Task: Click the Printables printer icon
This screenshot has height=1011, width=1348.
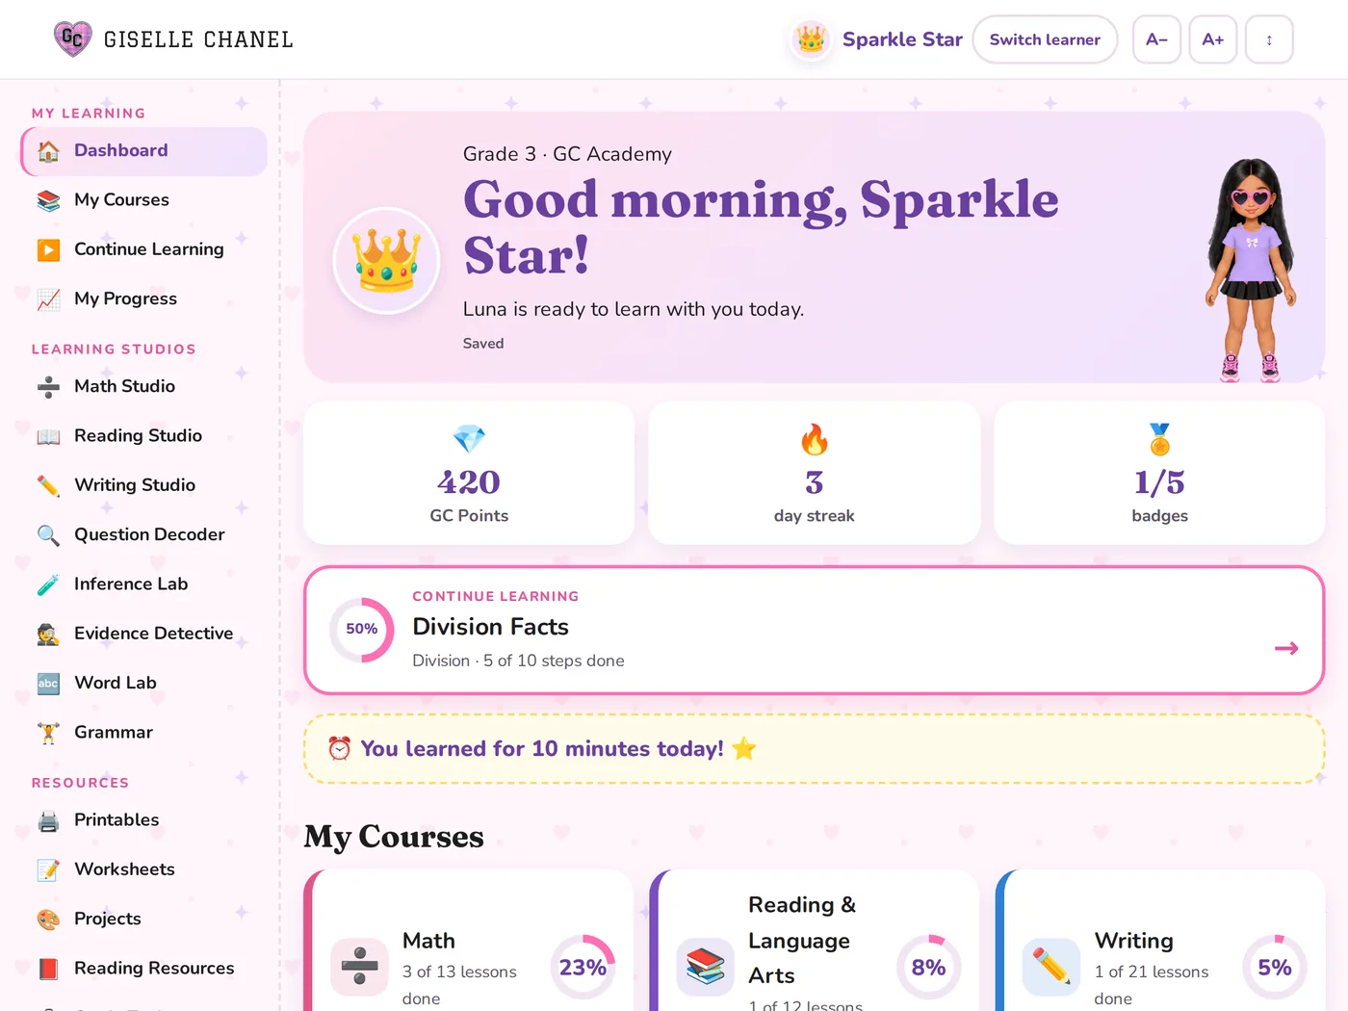Action: coord(48,820)
